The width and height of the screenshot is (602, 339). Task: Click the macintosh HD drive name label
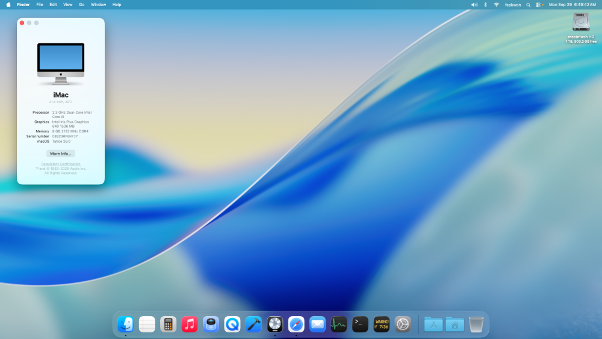pos(581,37)
